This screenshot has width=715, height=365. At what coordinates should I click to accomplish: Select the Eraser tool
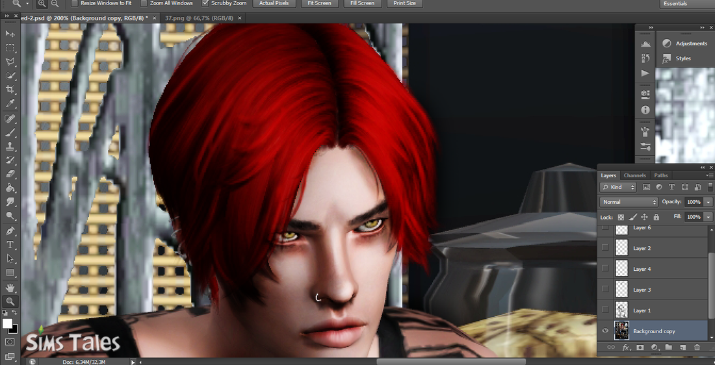pos(10,174)
